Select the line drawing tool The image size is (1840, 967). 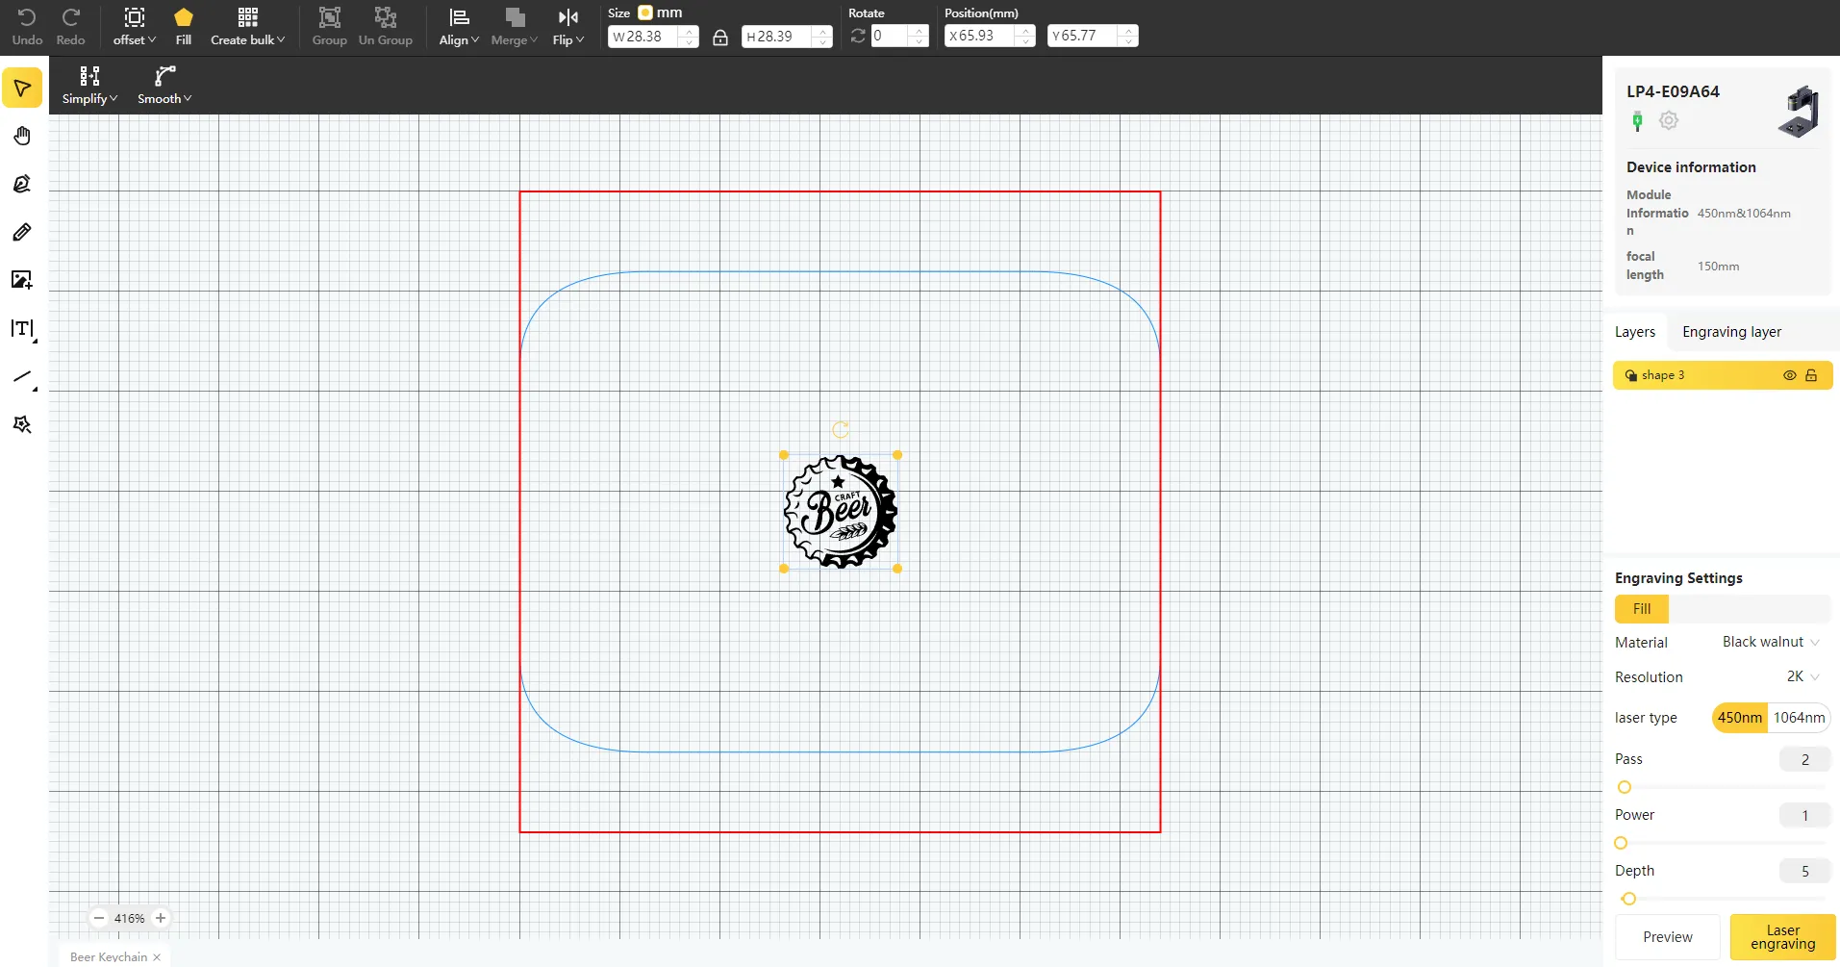pyautogui.click(x=23, y=377)
